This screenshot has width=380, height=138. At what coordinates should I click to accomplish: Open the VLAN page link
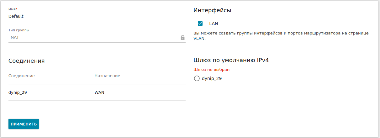pos(199,39)
